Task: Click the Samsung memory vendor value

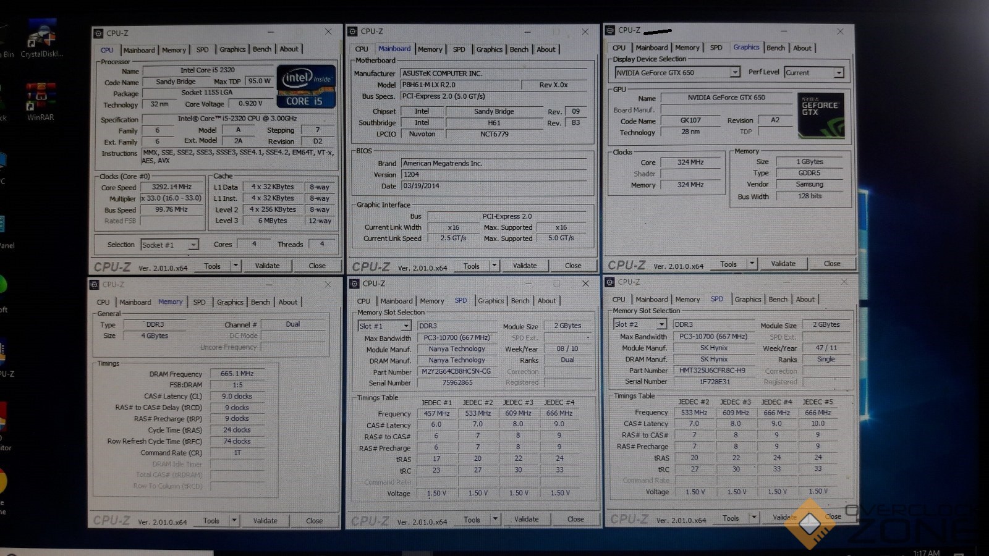Action: click(x=810, y=185)
